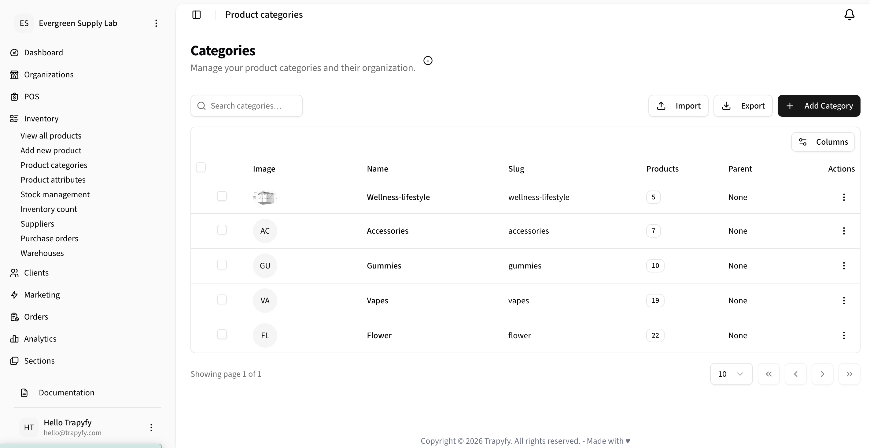Go to next page chevron
The height and width of the screenshot is (448, 870).
[x=822, y=374]
